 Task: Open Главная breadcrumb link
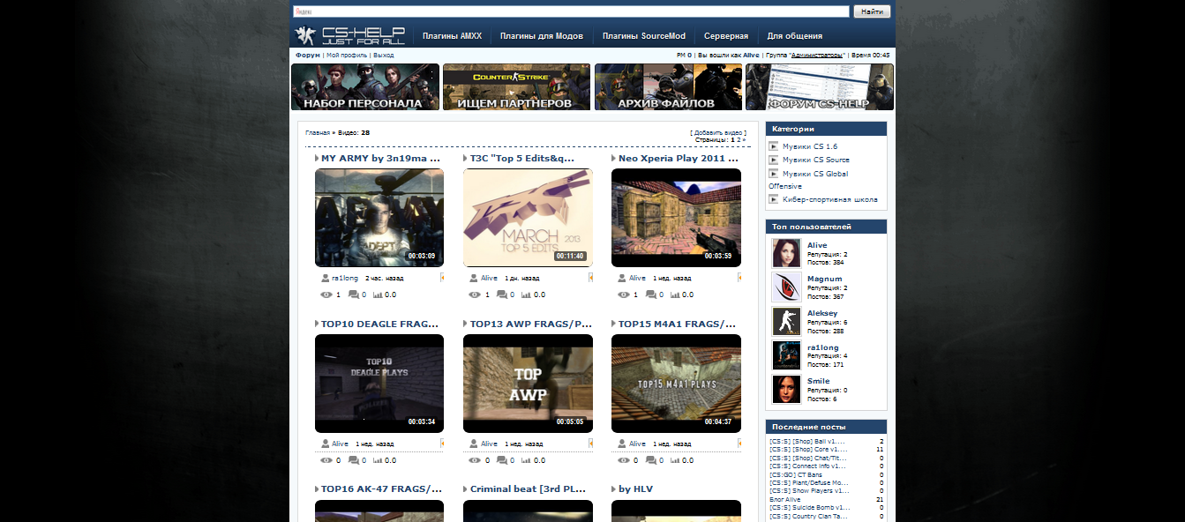click(x=317, y=133)
